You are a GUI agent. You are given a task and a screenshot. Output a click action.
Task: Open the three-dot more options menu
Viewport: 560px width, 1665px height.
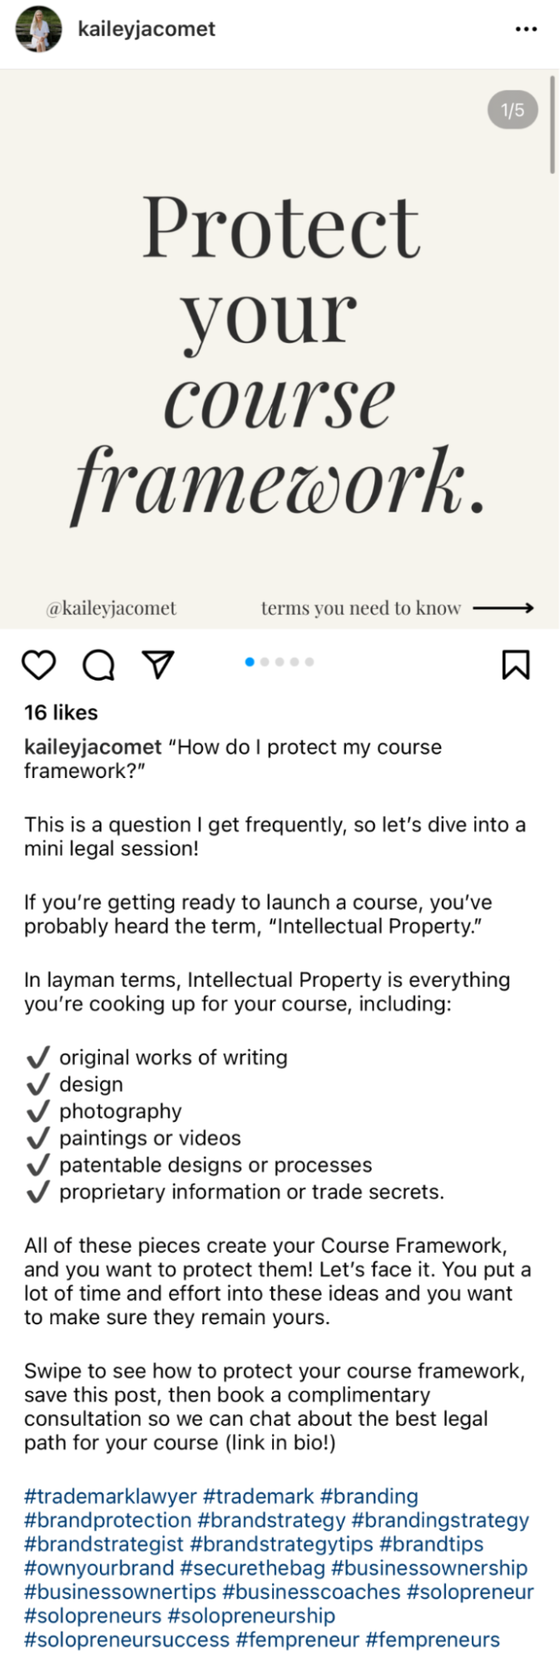[x=526, y=29]
